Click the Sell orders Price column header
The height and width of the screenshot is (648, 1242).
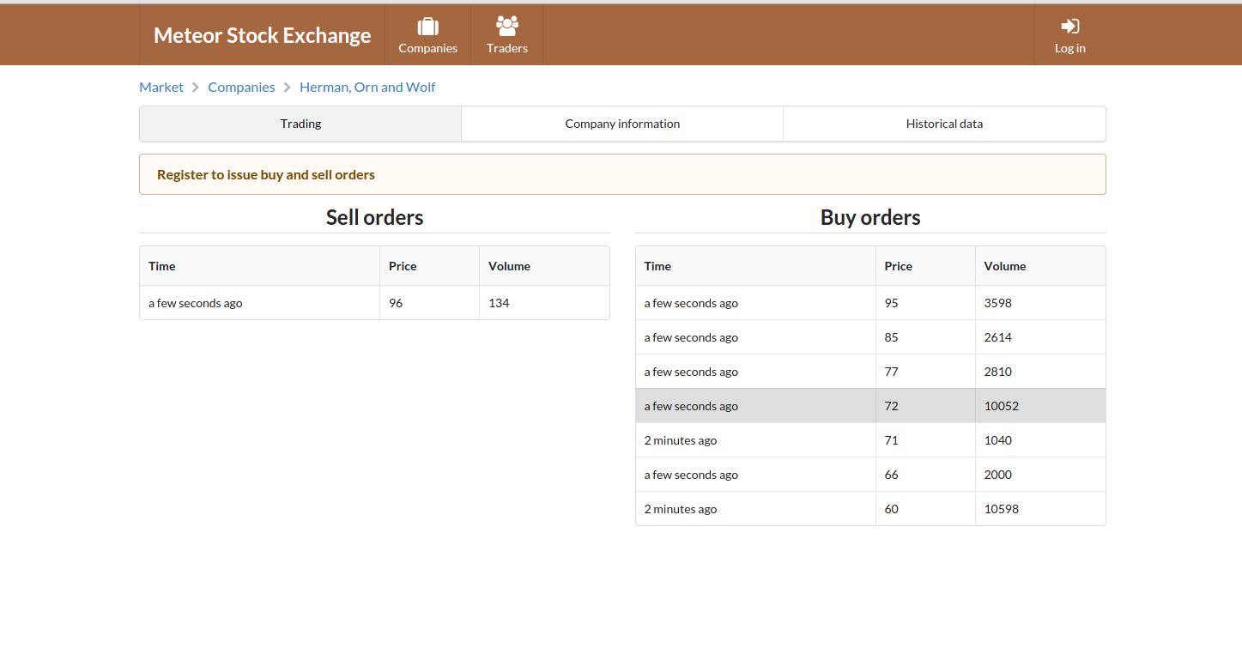[x=403, y=266]
